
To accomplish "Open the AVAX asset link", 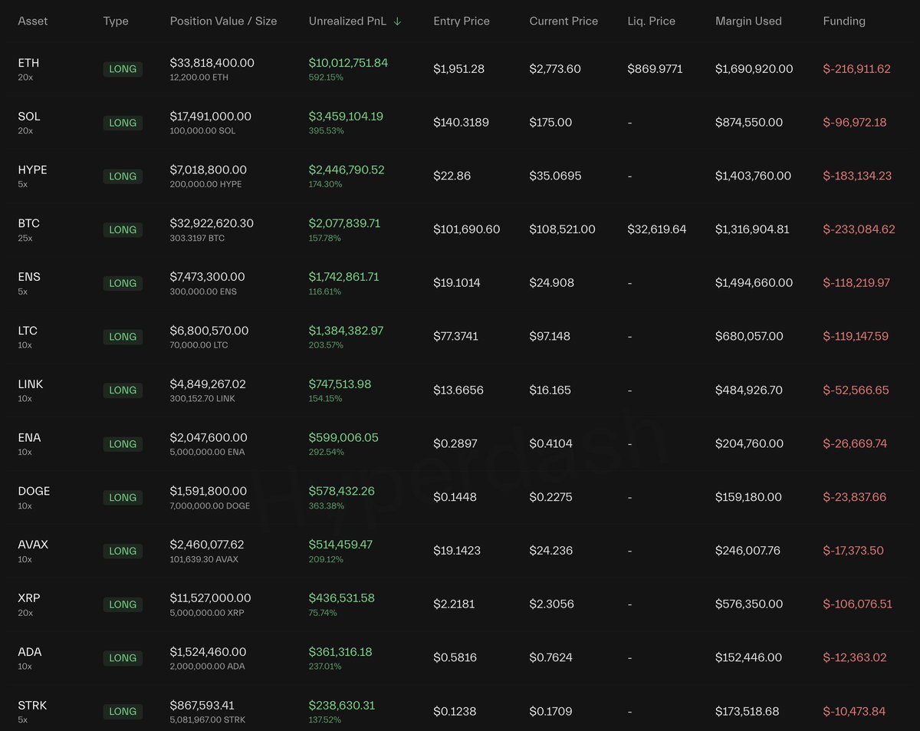I will pyautogui.click(x=33, y=545).
